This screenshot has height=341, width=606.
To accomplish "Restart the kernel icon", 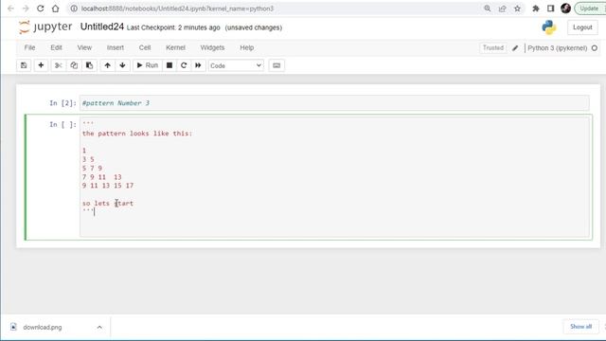I will [184, 65].
